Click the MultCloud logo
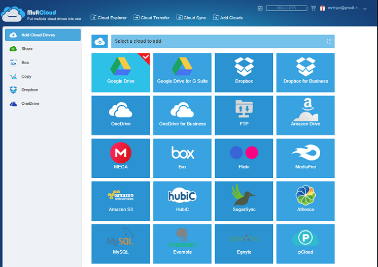 click(41, 14)
